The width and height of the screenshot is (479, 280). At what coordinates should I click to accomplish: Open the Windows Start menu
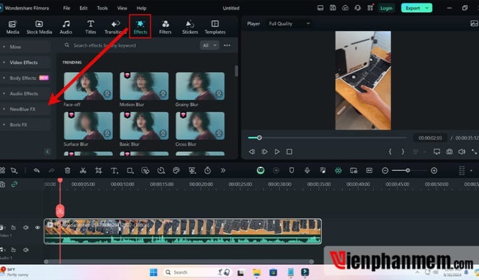[153, 272]
